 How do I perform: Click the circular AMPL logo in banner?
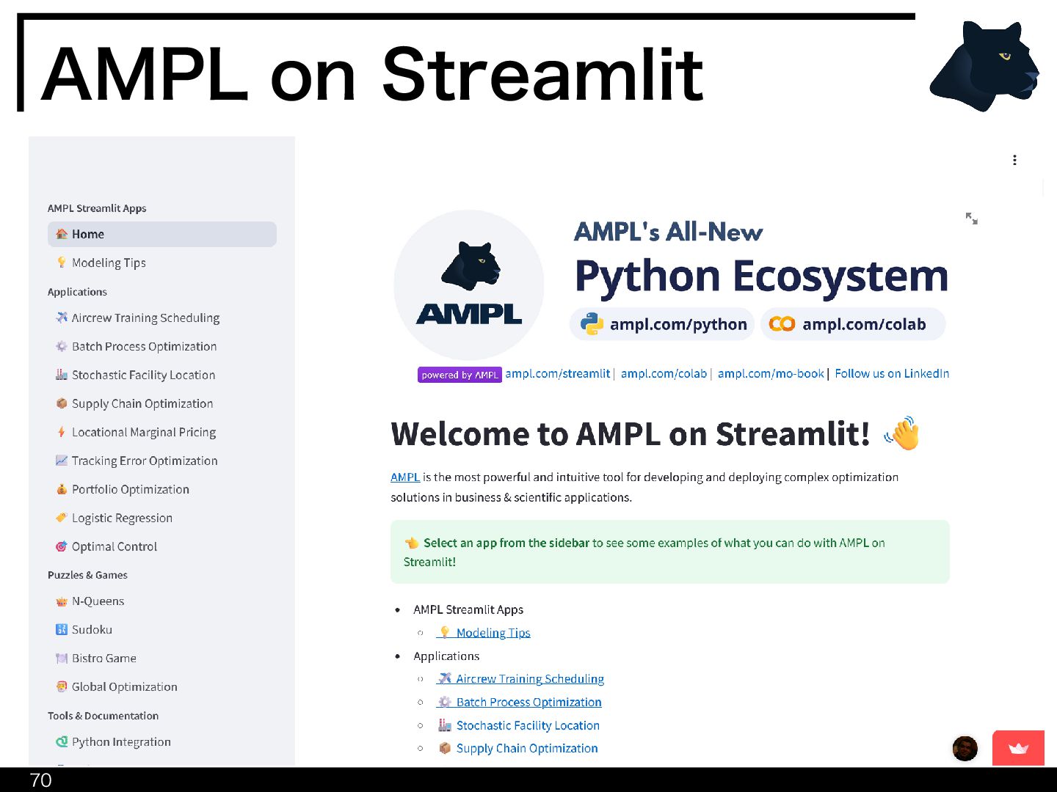469,285
